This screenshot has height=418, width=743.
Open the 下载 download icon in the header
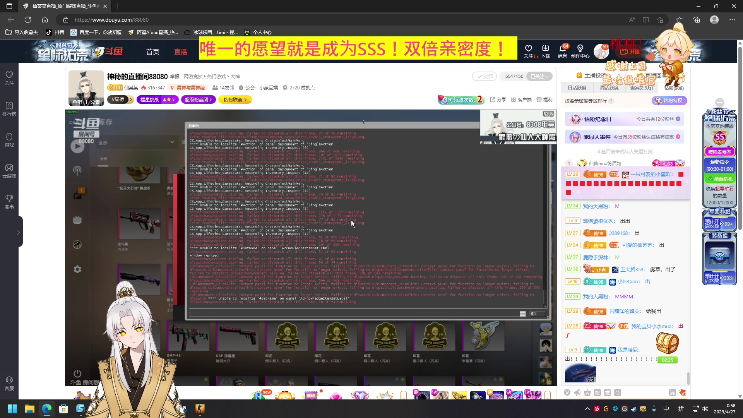[546, 51]
